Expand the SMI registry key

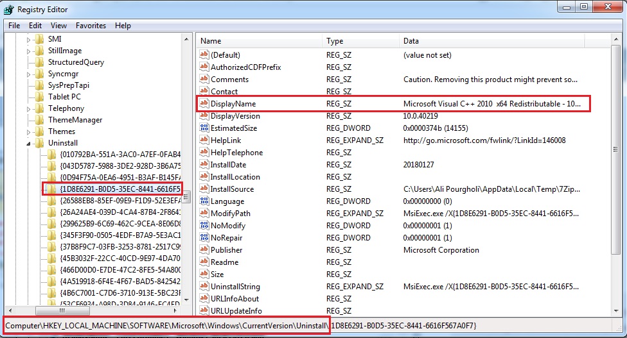click(29, 39)
